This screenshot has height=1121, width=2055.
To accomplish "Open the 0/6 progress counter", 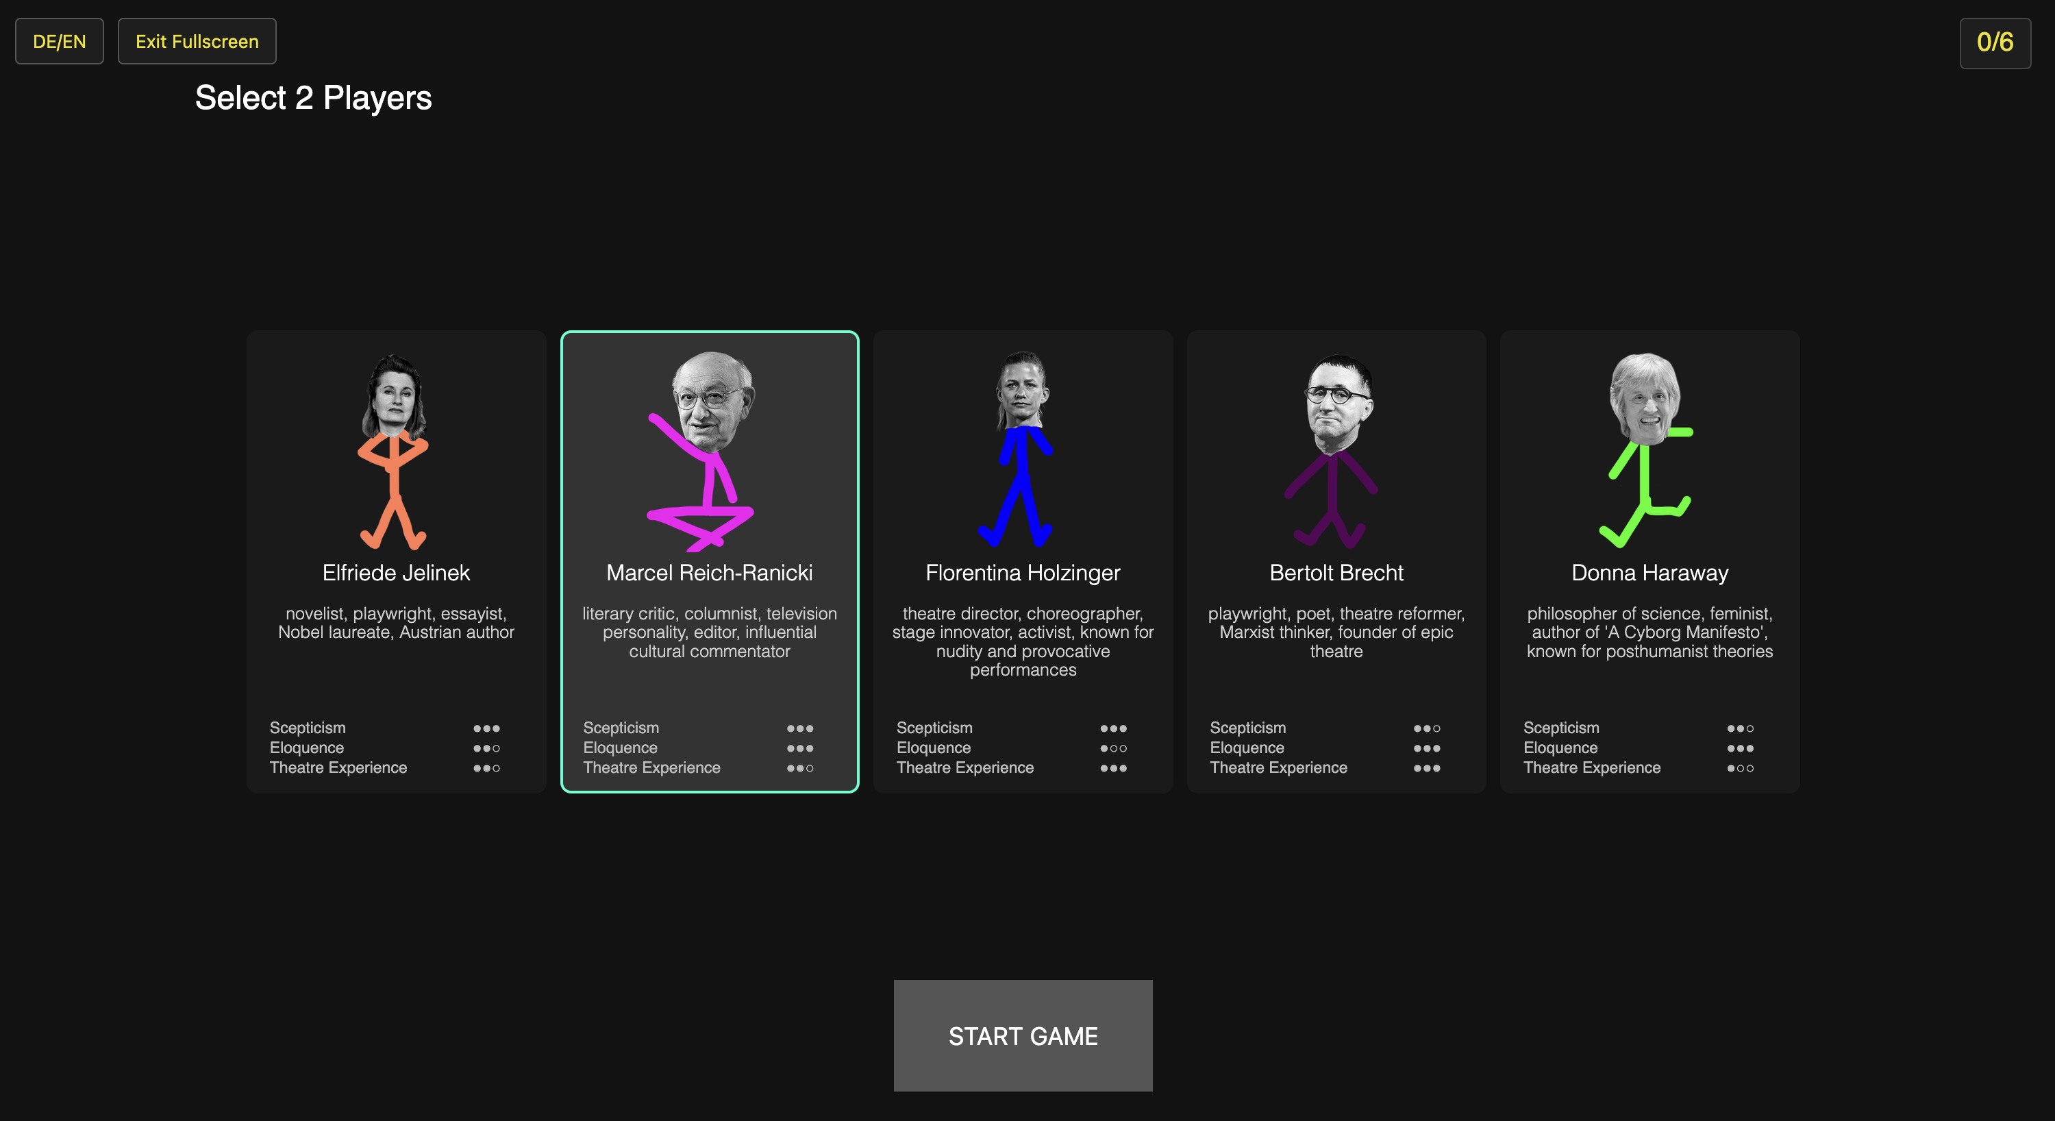I will point(1995,42).
